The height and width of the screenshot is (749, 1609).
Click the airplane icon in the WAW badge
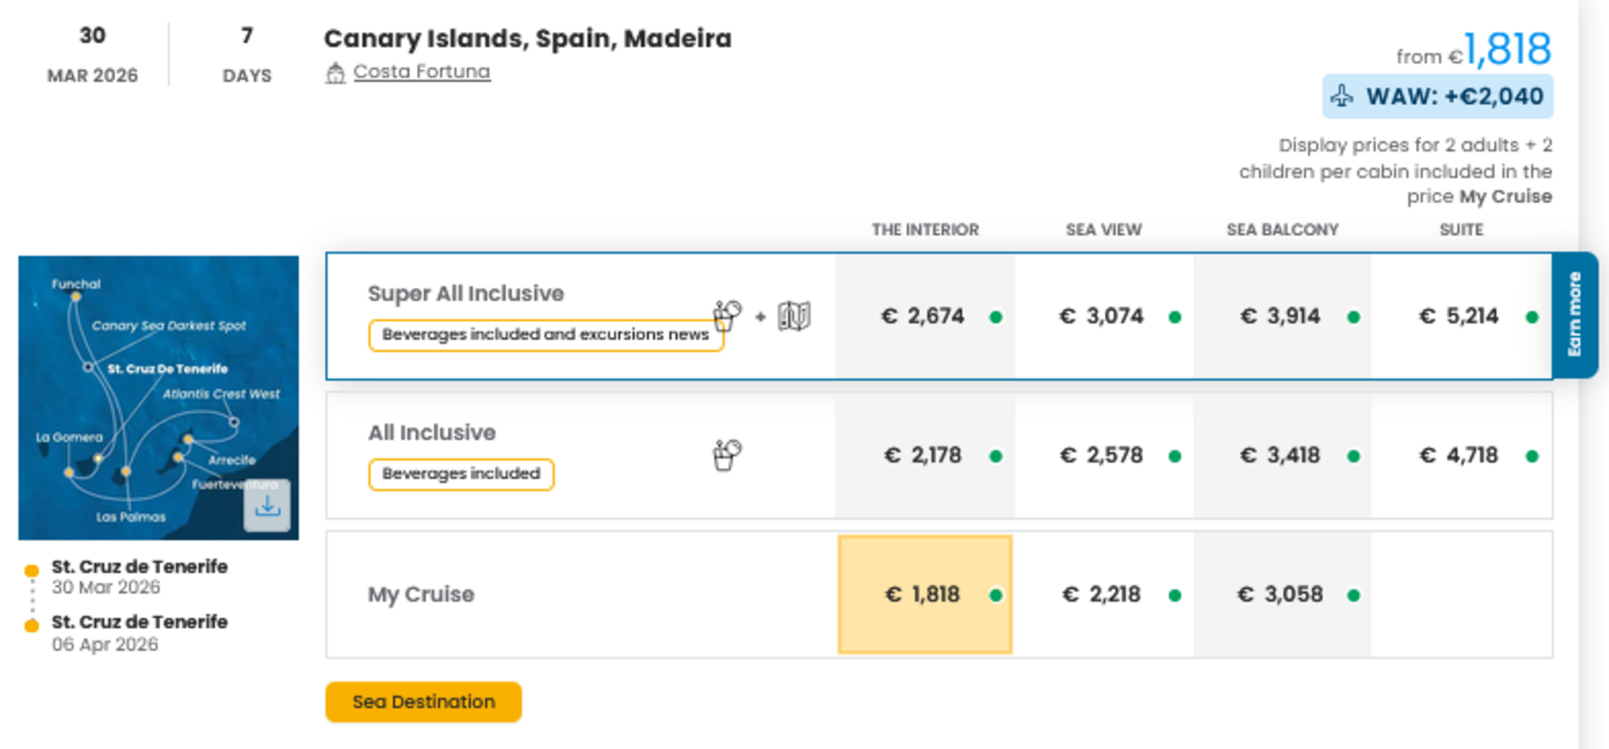click(x=1342, y=95)
